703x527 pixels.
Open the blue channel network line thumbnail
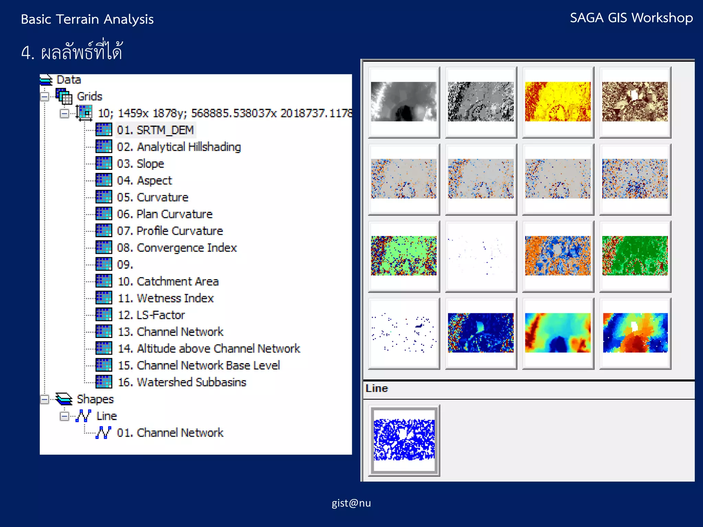[404, 440]
